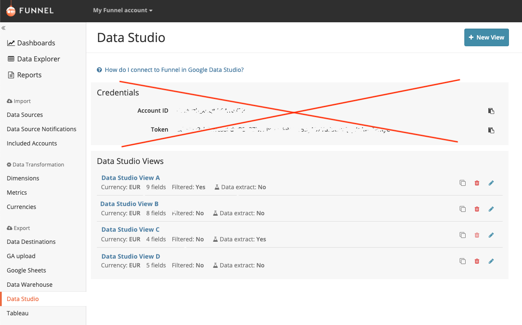Open Data Studio View C
The height and width of the screenshot is (325, 522).
130,230
